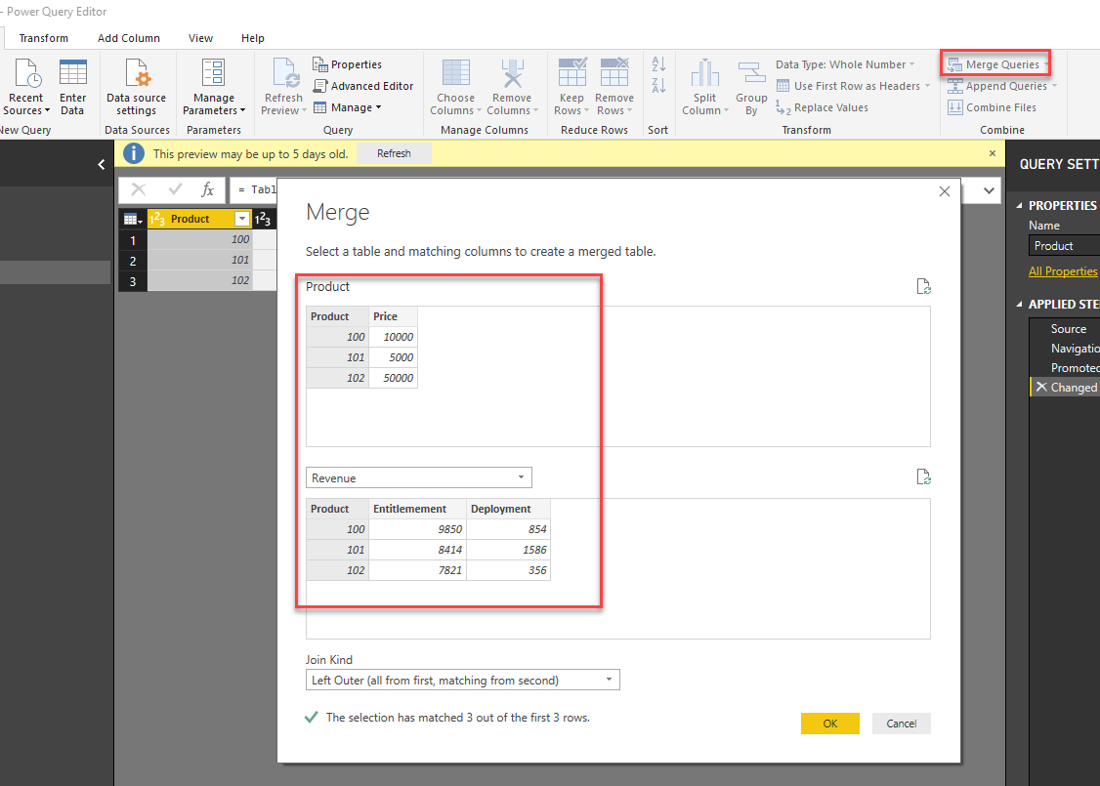This screenshot has width=1100, height=786.
Task: Delete the Changed step with its X icon
Action: pyautogui.click(x=1041, y=387)
